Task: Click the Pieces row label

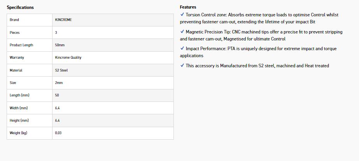Action: click(15, 33)
